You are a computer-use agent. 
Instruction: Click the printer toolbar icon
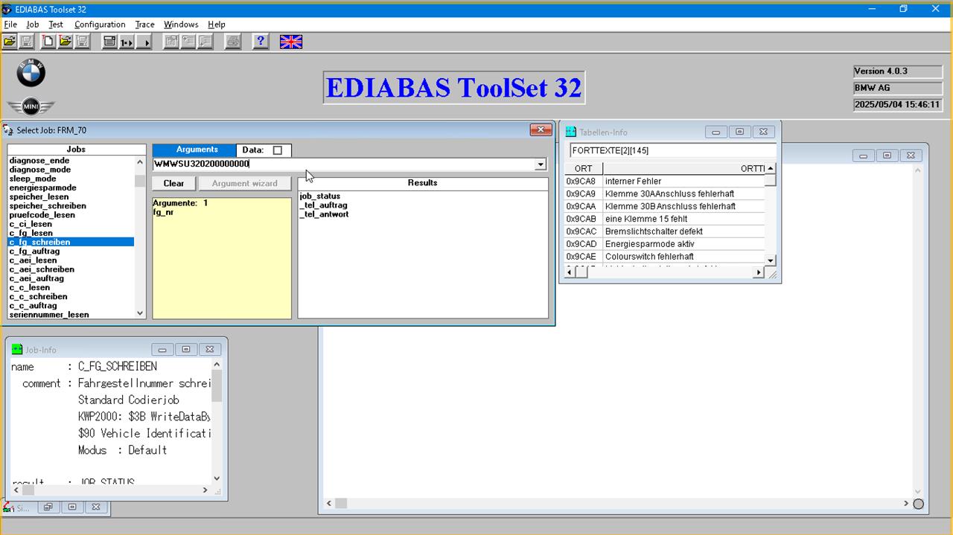233,42
